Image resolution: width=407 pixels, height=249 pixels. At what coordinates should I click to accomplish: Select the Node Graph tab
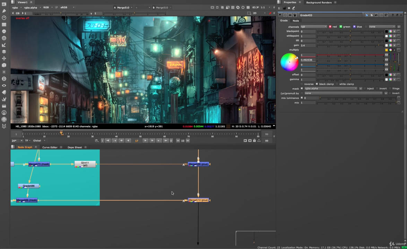click(x=25, y=147)
